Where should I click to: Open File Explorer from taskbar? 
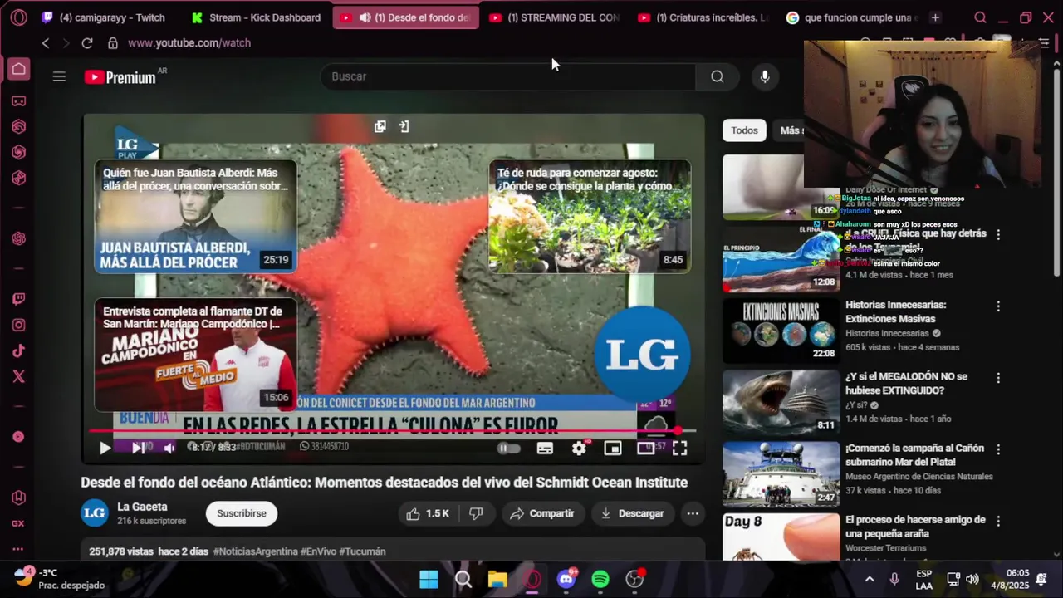tap(497, 579)
